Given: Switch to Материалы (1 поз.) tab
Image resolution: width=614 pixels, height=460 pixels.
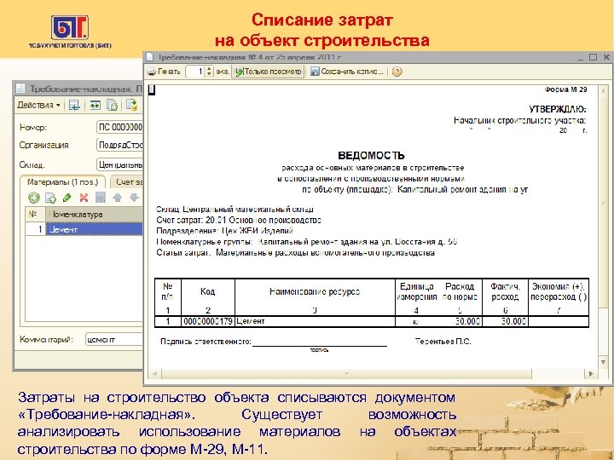Looking at the screenshot, I should pyautogui.click(x=62, y=182).
